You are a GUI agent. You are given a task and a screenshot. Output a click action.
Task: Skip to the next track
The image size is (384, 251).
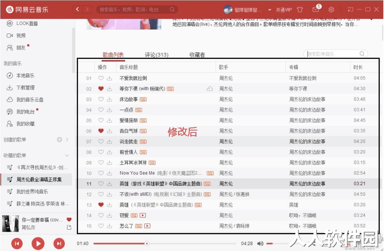(x=59, y=243)
